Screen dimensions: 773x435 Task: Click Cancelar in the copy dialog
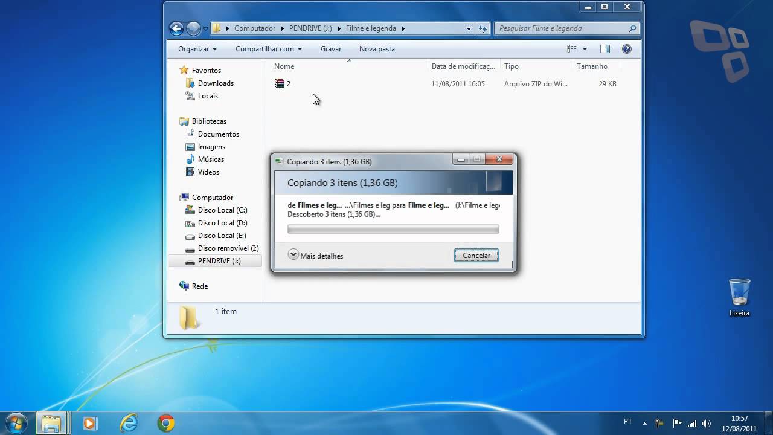click(x=476, y=256)
